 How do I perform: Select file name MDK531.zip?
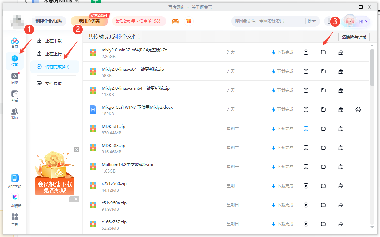click(x=113, y=127)
